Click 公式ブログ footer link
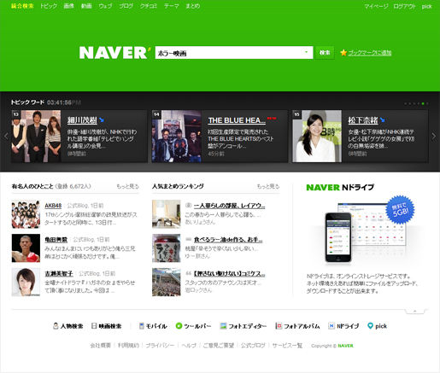 tap(253, 346)
